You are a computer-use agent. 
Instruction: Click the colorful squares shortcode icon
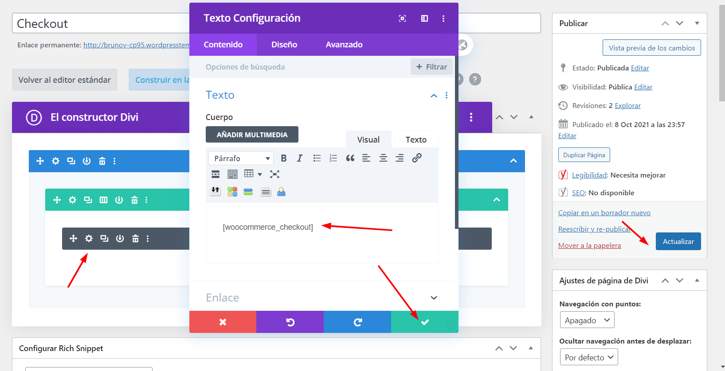click(x=232, y=191)
